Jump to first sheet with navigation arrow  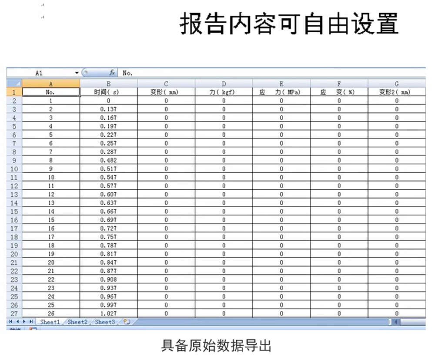coord(10,322)
